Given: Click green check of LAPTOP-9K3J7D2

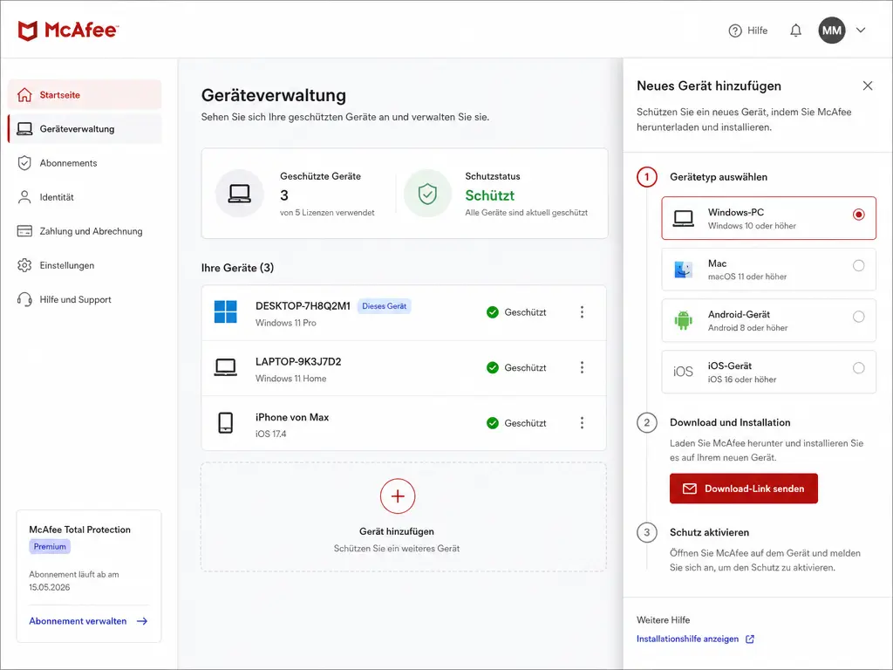Looking at the screenshot, I should pyautogui.click(x=493, y=367).
